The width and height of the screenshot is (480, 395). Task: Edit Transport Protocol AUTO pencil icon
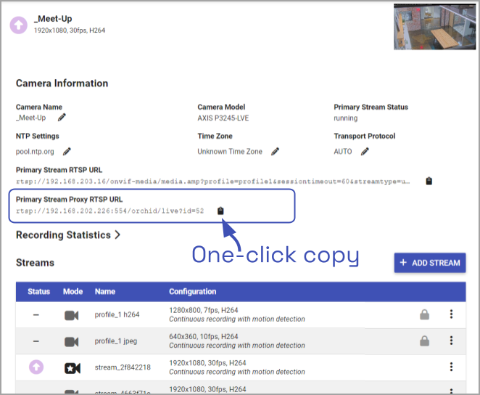pos(365,151)
